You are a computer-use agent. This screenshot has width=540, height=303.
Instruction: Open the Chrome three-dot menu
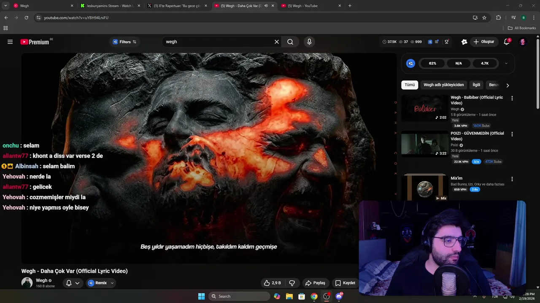(534, 18)
